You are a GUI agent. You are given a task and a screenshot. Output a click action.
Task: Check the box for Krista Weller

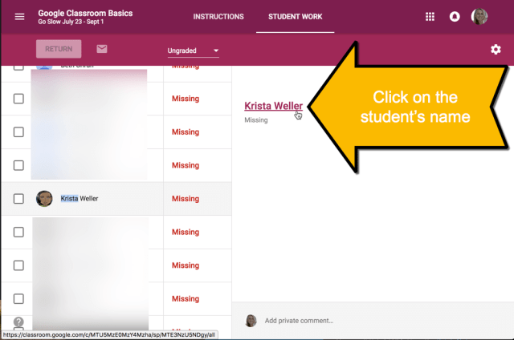(18, 199)
